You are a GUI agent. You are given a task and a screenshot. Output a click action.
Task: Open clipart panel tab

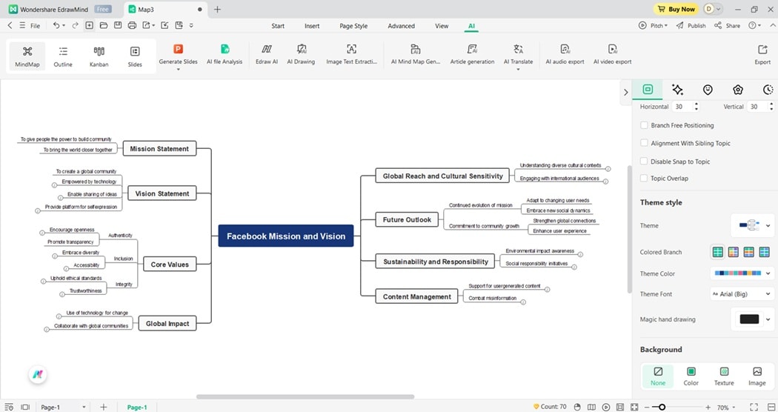pos(738,90)
